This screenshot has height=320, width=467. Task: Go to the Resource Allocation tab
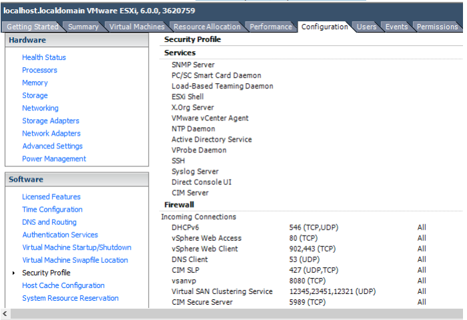tap(207, 27)
